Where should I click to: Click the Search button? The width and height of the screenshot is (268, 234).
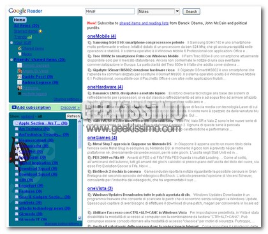pyautogui.click(x=191, y=11)
